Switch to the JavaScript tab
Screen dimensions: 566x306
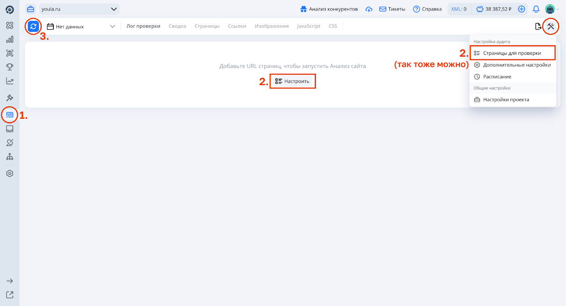308,26
